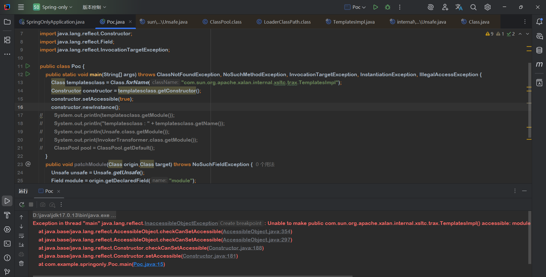The image size is (546, 277).
Task: Follow the Poc.java:15 stack trace link
Action: click(148, 264)
